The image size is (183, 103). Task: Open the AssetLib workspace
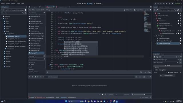pos(98,4)
